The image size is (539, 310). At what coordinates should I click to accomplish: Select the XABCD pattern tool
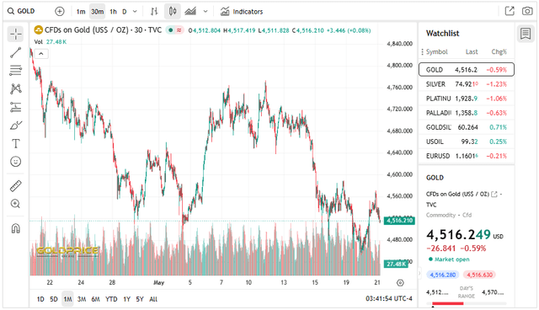click(x=15, y=88)
